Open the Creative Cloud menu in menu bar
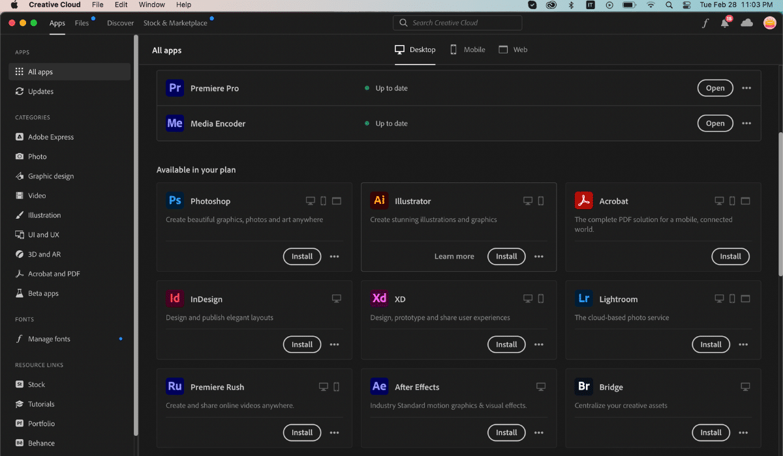 (55, 5)
